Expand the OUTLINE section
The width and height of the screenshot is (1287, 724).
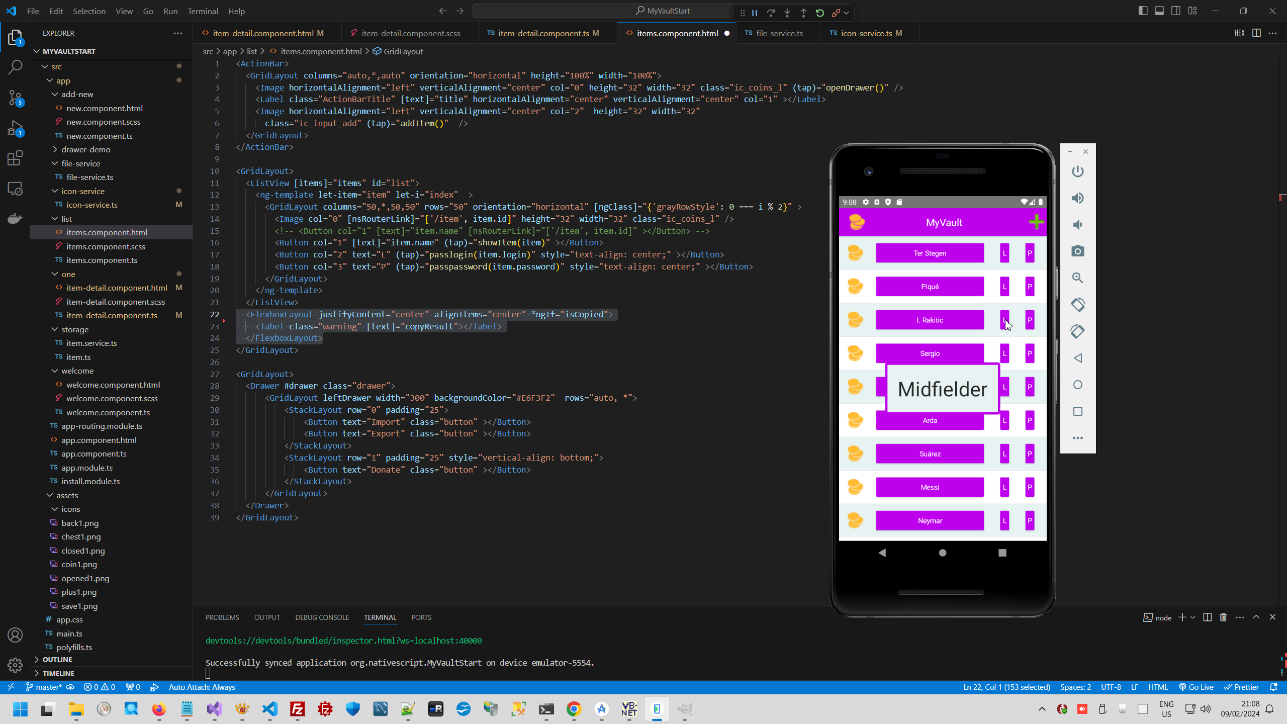57,660
